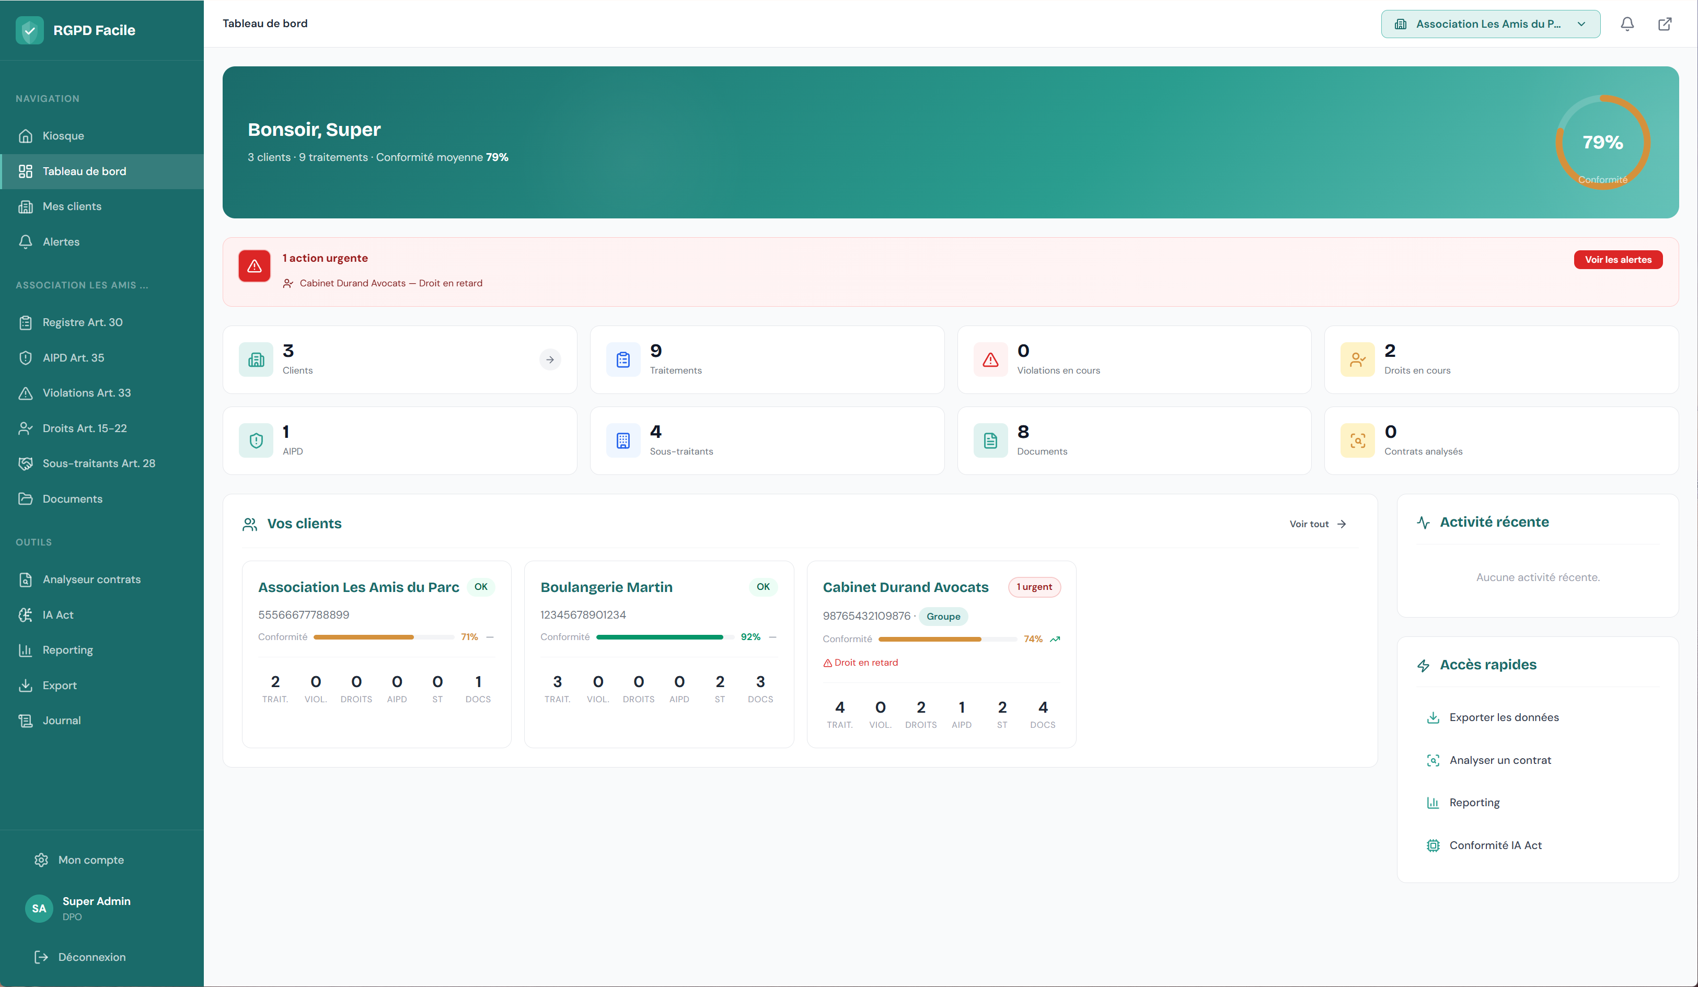Expand the Association Les Amis du Parc selector
The image size is (1698, 987).
(1490, 24)
